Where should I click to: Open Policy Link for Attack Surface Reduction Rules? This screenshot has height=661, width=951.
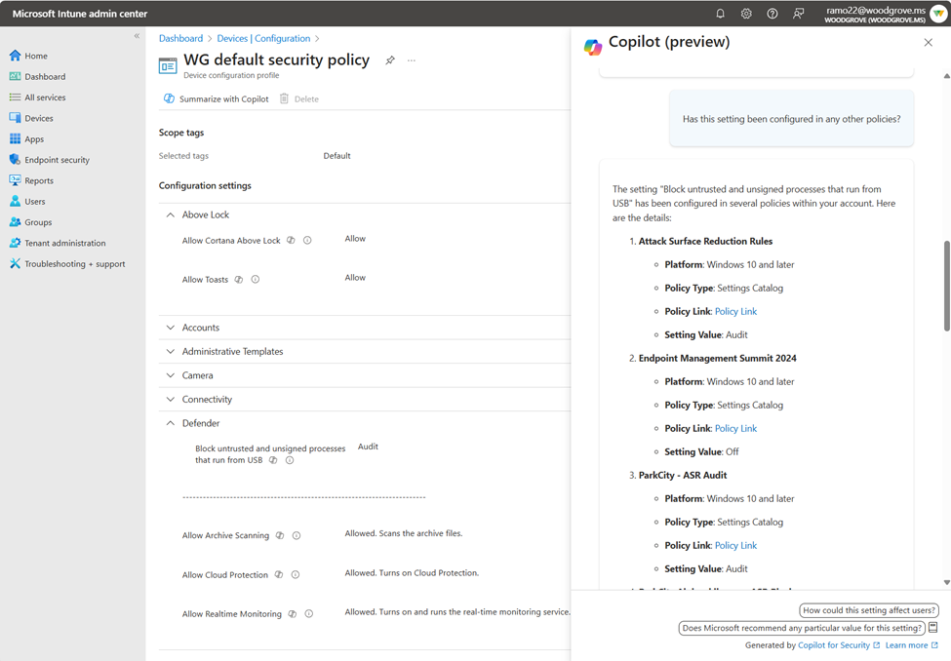pos(735,312)
